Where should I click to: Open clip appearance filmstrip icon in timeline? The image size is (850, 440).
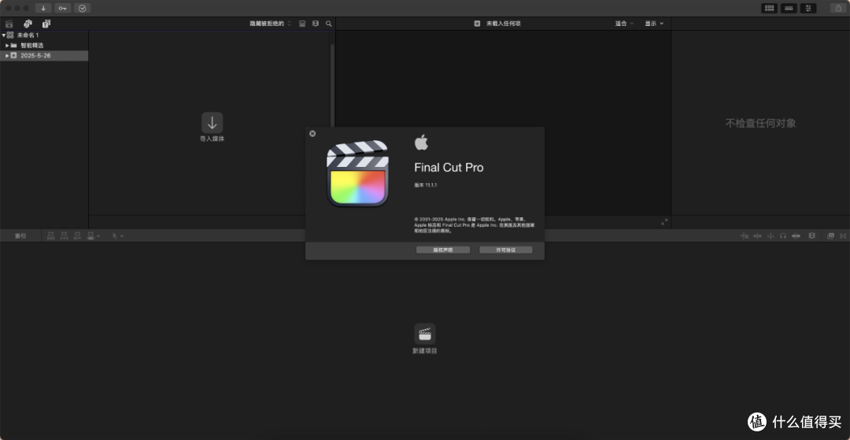(x=811, y=236)
